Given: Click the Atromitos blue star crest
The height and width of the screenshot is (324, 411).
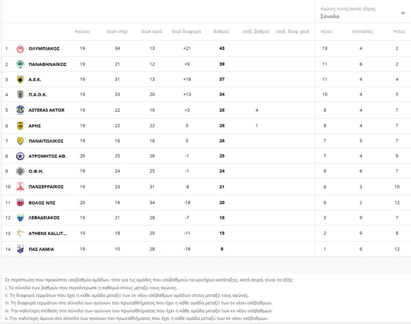Looking at the screenshot, I should [x=20, y=157].
